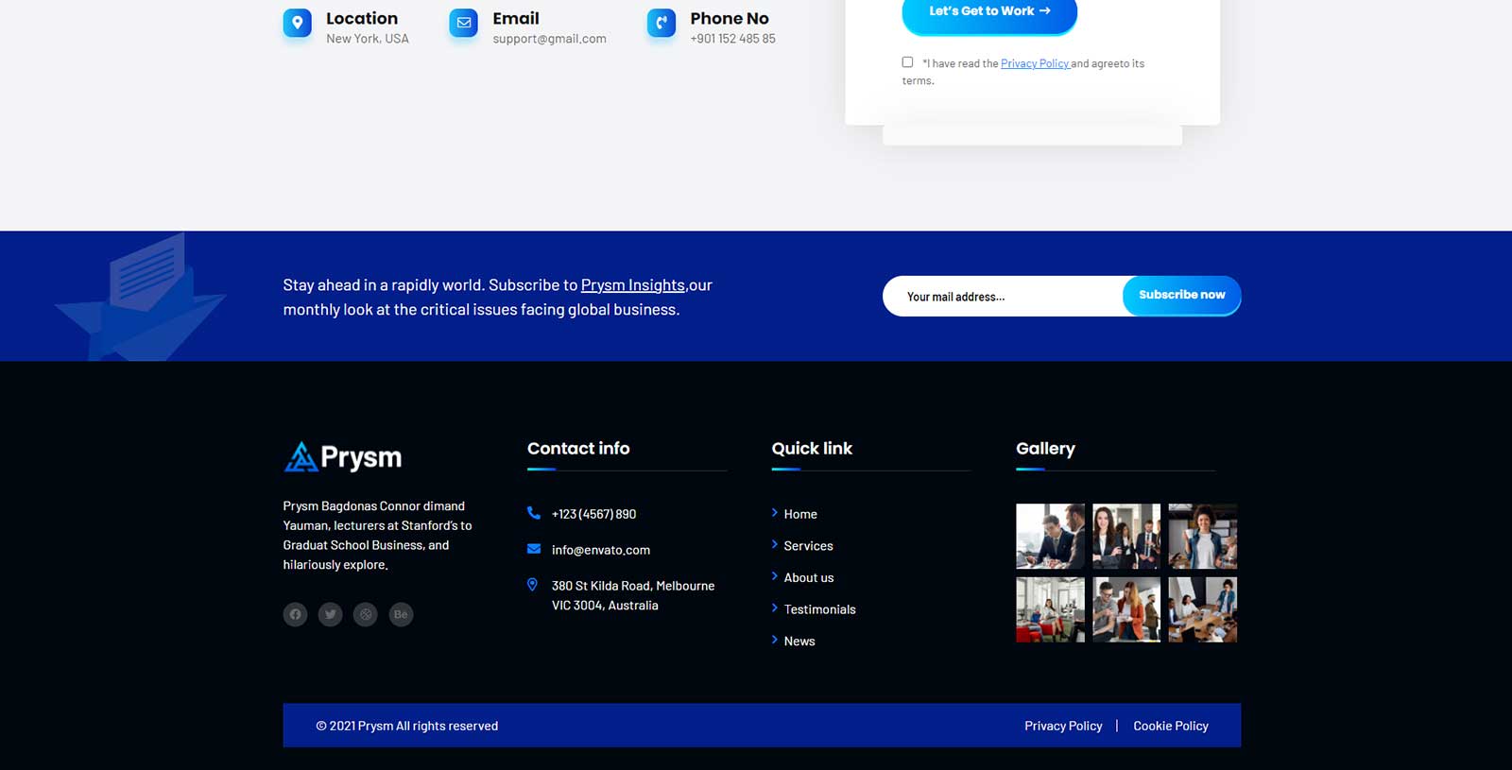Click the Let's Get to Work button
The image size is (1512, 770).
pyautogui.click(x=988, y=12)
